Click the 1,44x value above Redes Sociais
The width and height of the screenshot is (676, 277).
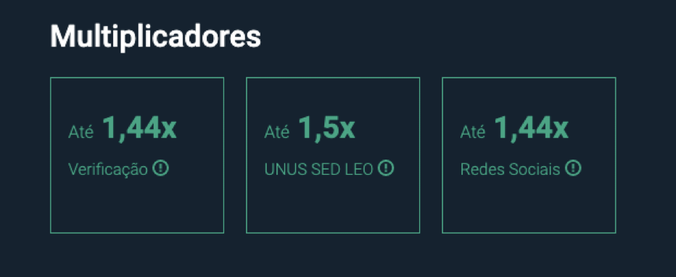coord(531,128)
